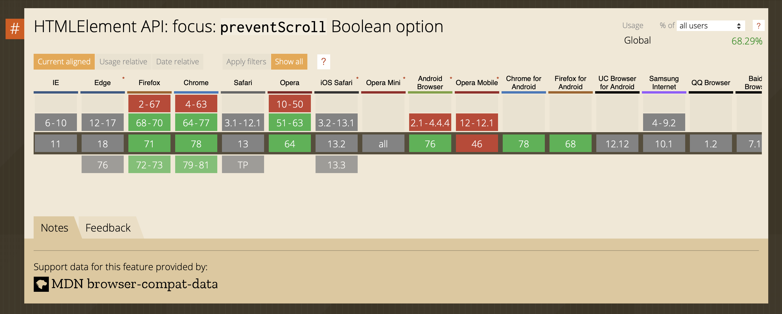
Task: Click the Firefox 71 support cell
Action: pyautogui.click(x=149, y=144)
